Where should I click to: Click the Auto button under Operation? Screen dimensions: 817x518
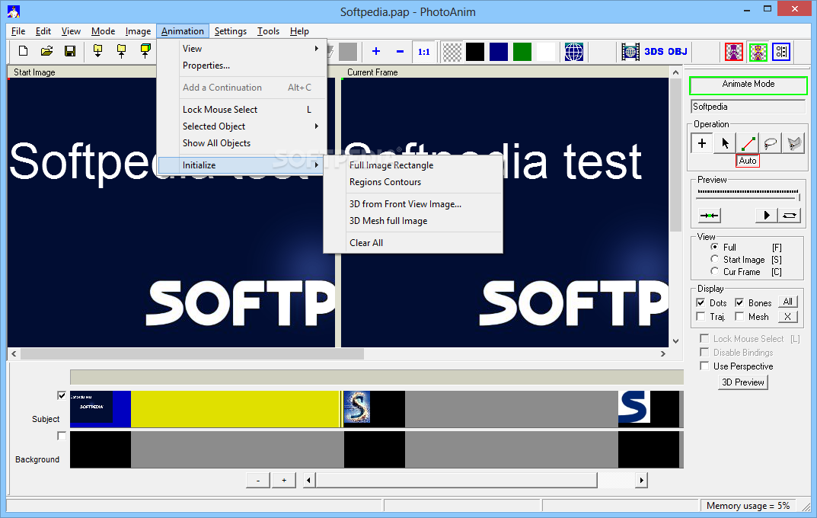[x=748, y=161]
